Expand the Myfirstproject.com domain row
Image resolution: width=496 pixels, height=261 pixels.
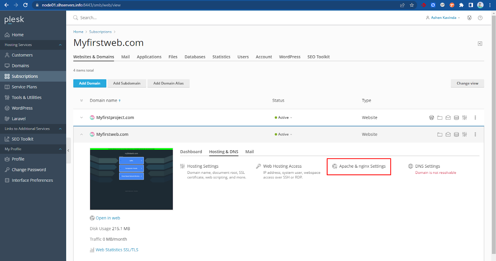(82, 118)
